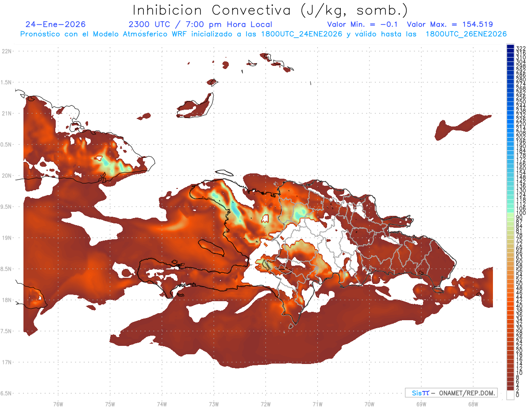Click the date "24-Ene-2026"

[x=56, y=24]
